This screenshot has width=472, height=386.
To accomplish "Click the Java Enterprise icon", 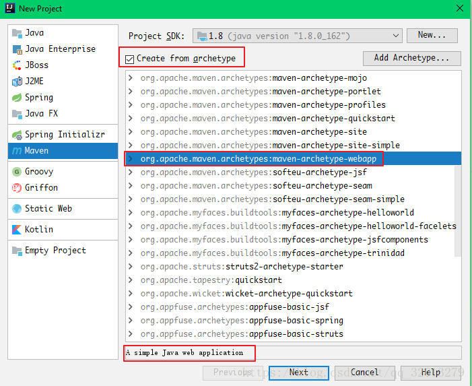I will 17,49.
